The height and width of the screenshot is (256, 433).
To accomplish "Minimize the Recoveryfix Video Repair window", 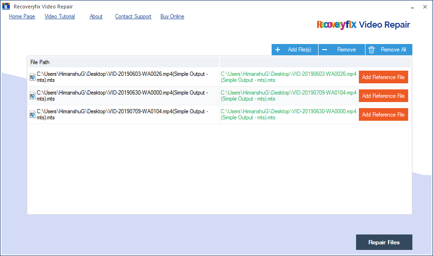I will pyautogui.click(x=412, y=7).
